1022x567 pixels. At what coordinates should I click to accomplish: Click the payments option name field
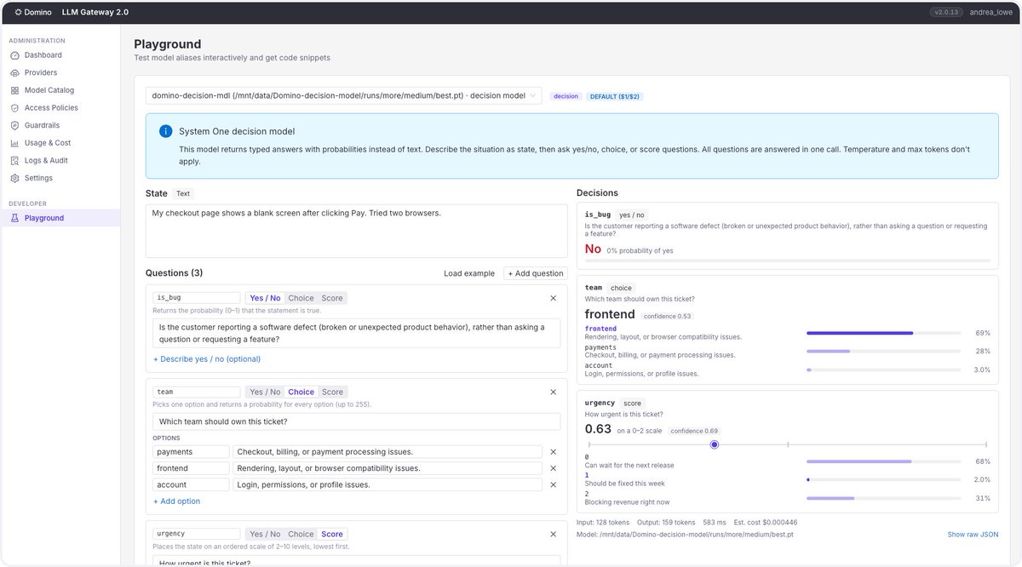click(191, 452)
